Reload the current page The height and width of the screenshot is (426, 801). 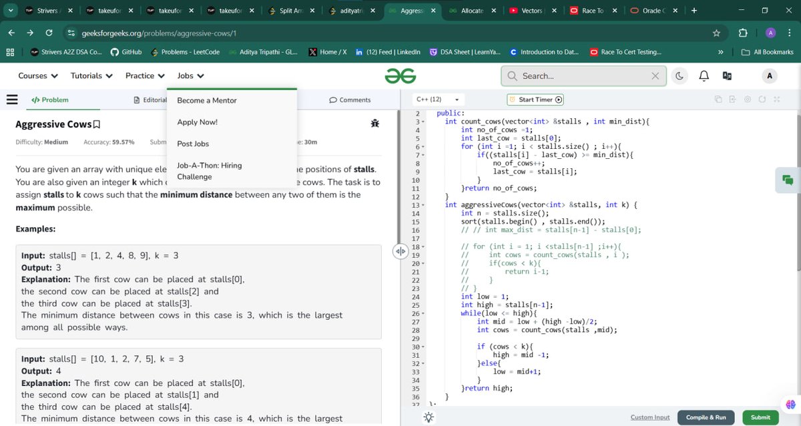(x=49, y=33)
